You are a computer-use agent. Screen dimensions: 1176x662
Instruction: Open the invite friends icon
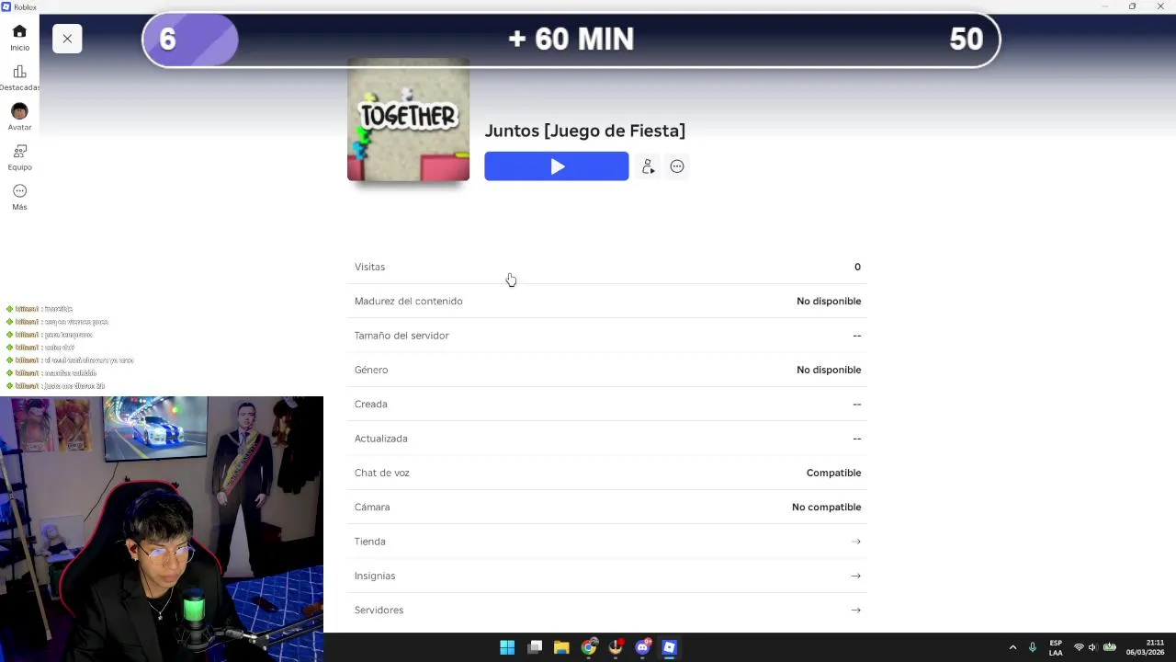tap(648, 166)
